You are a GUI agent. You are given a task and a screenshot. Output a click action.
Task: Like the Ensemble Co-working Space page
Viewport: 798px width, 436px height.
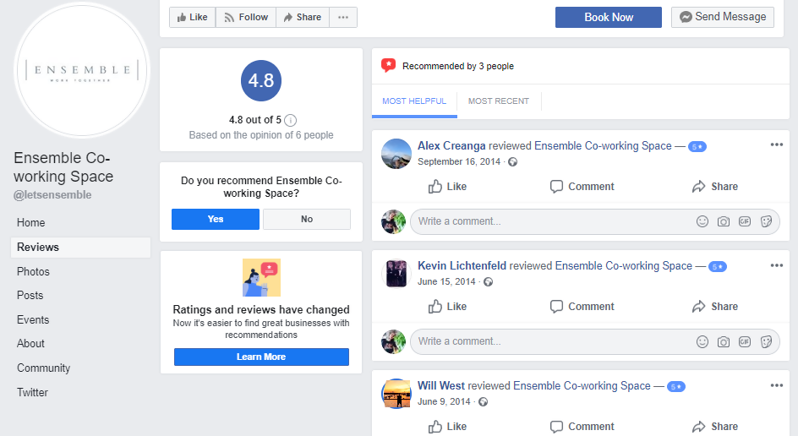193,17
